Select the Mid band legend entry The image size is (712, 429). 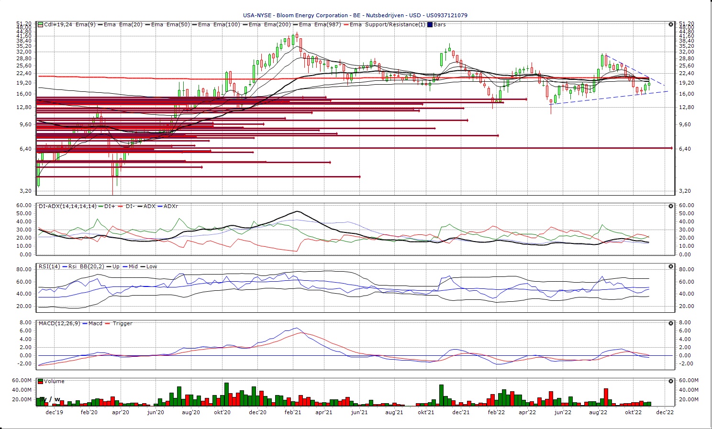133,266
